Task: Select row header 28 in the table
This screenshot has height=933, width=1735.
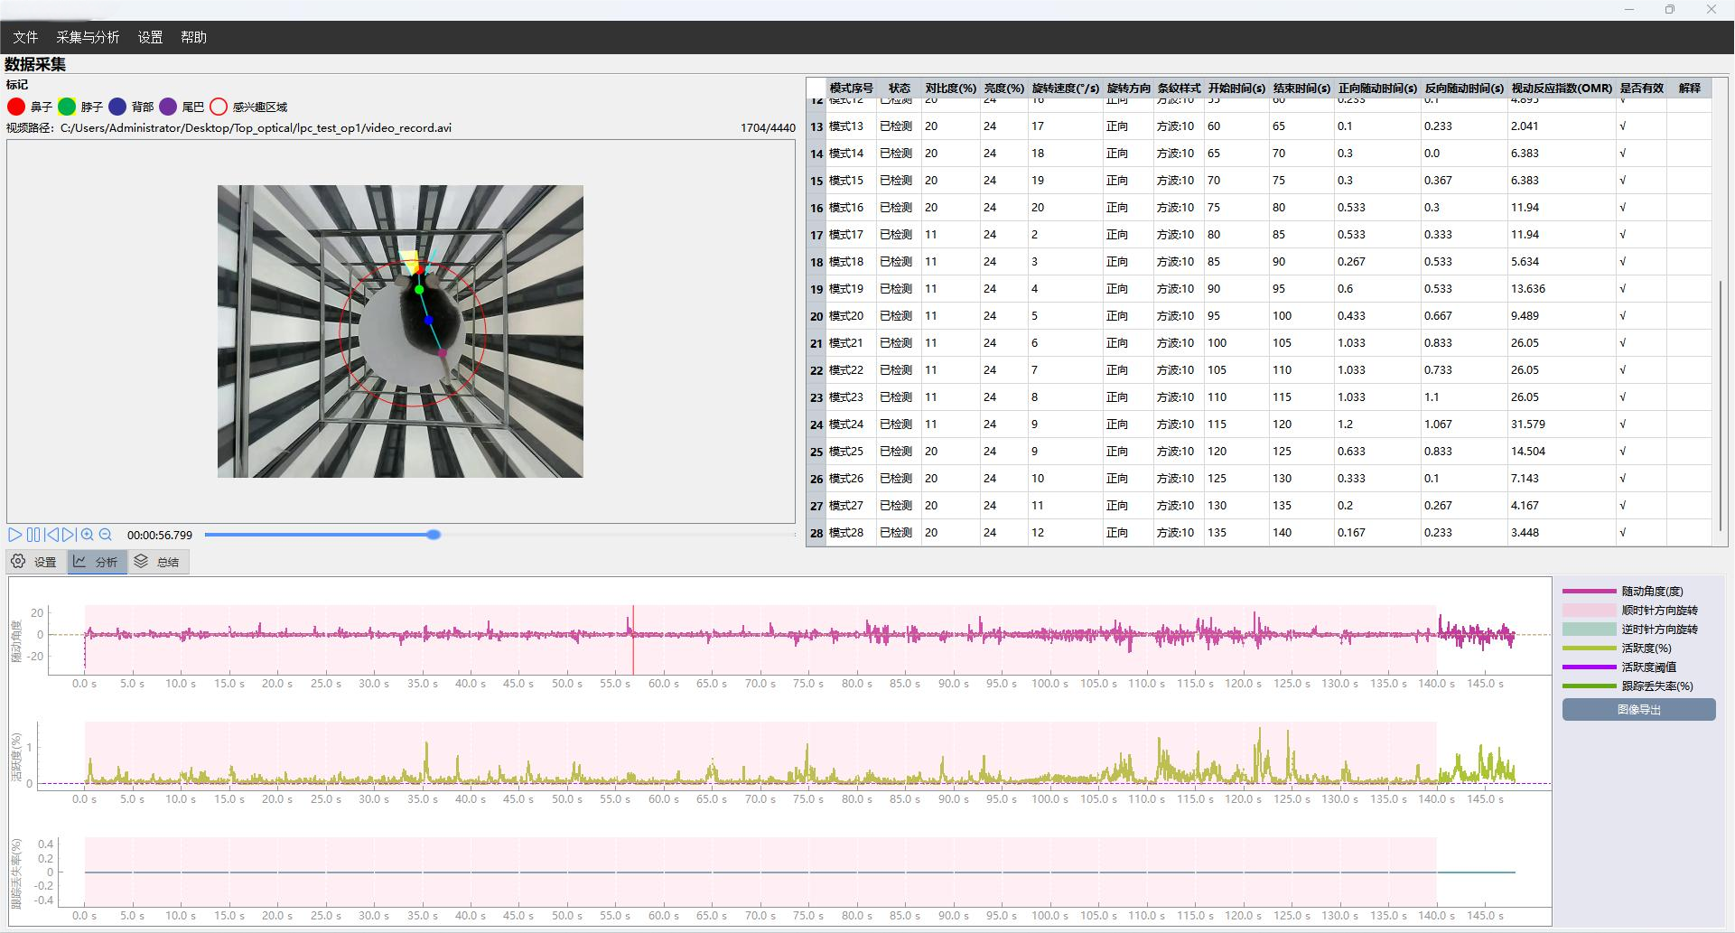Action: pos(816,533)
